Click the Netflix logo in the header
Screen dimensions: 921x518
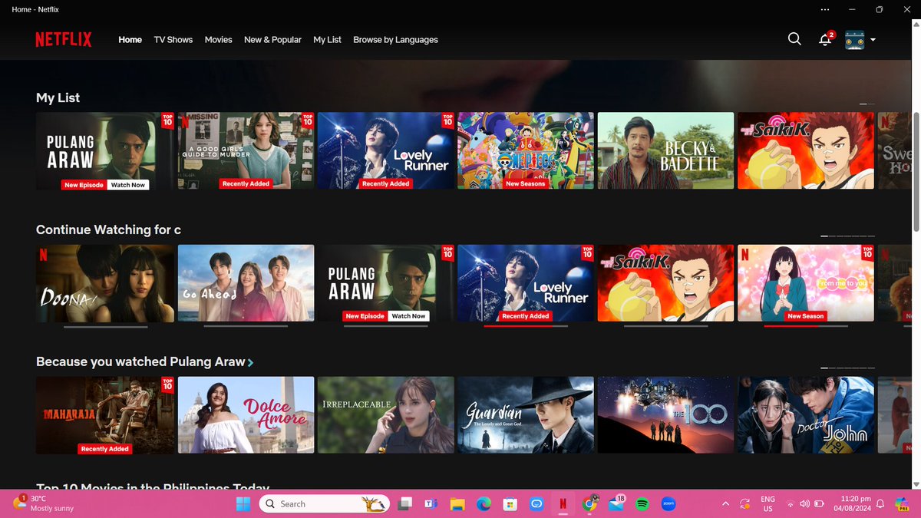click(64, 40)
